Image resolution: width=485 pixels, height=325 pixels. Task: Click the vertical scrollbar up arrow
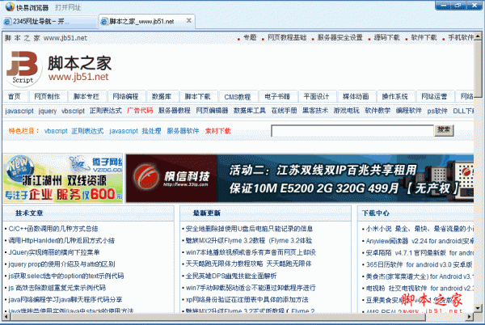pos(478,36)
